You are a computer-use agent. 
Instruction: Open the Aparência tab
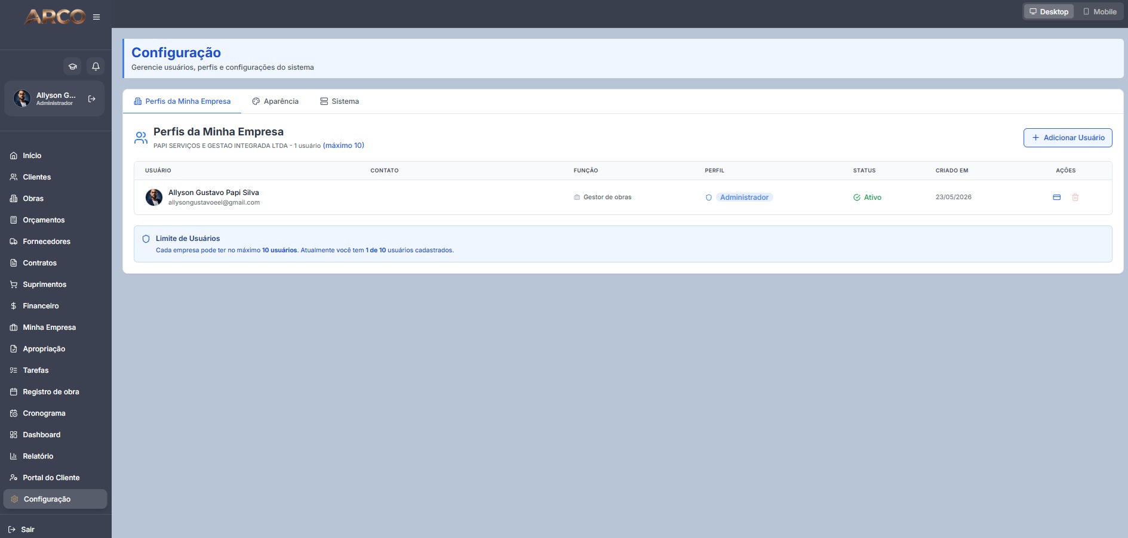[x=275, y=101]
